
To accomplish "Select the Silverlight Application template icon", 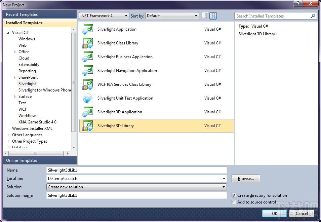I will [x=88, y=29].
